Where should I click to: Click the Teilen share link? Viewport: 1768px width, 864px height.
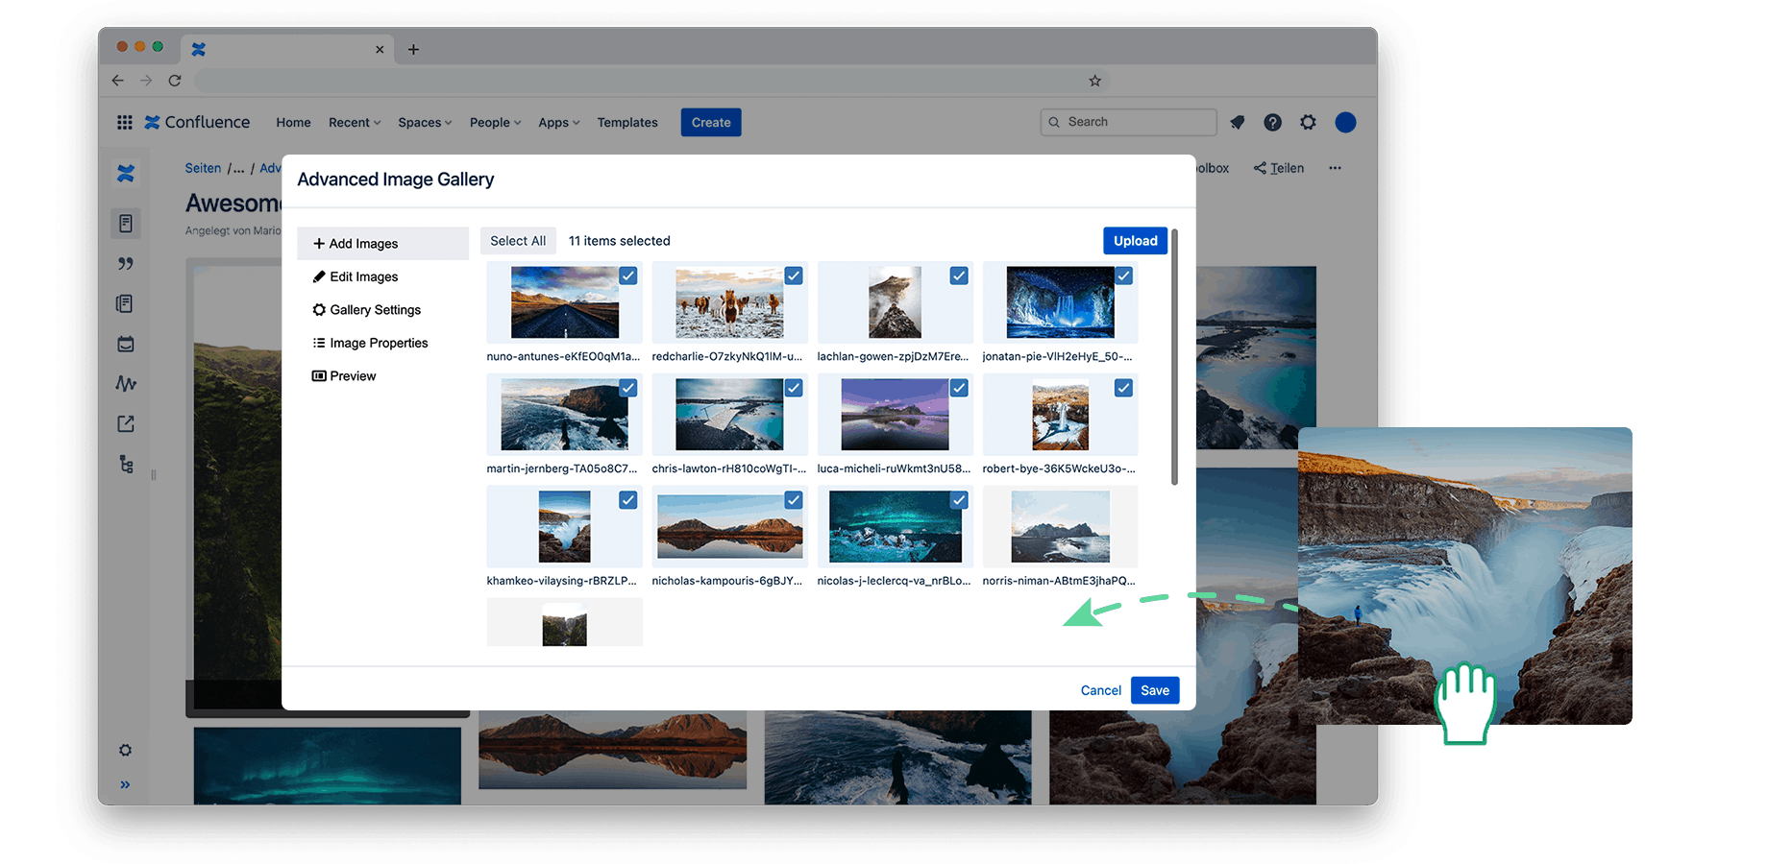(1279, 168)
